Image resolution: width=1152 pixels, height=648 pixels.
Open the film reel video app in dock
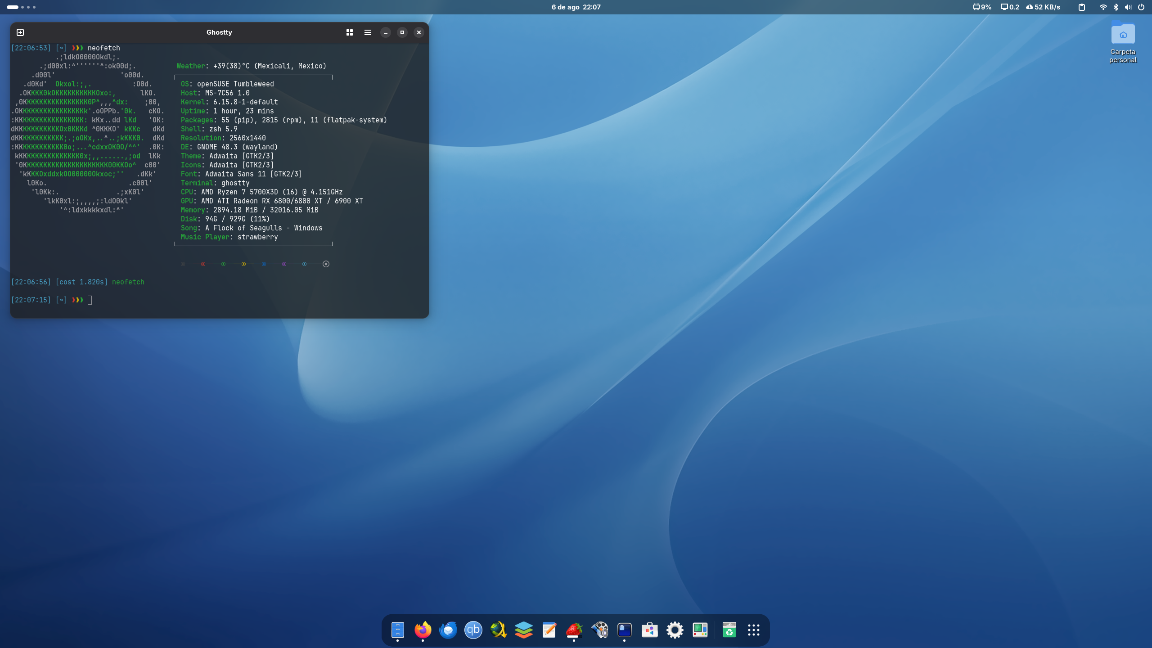click(599, 630)
